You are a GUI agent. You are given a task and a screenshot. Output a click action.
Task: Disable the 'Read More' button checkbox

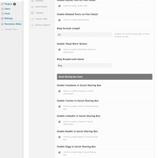pyautogui.click(x=59, y=50)
